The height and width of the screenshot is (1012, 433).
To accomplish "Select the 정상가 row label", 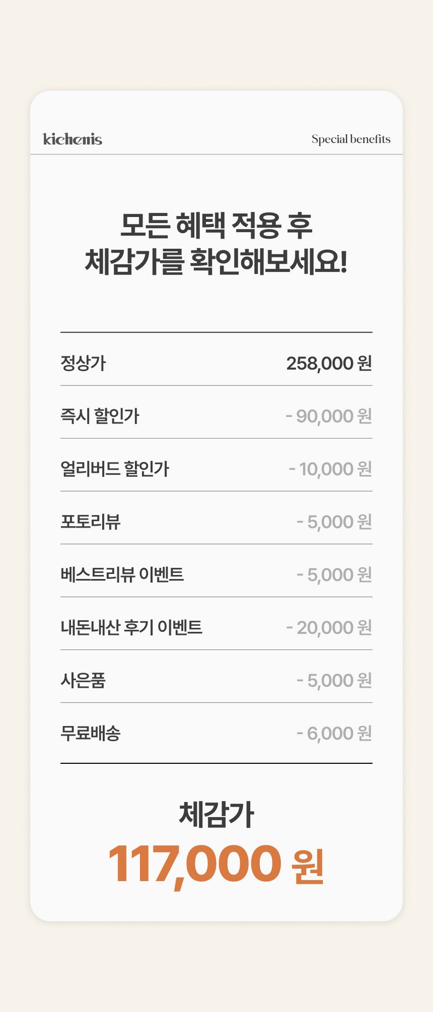I will click(x=83, y=364).
